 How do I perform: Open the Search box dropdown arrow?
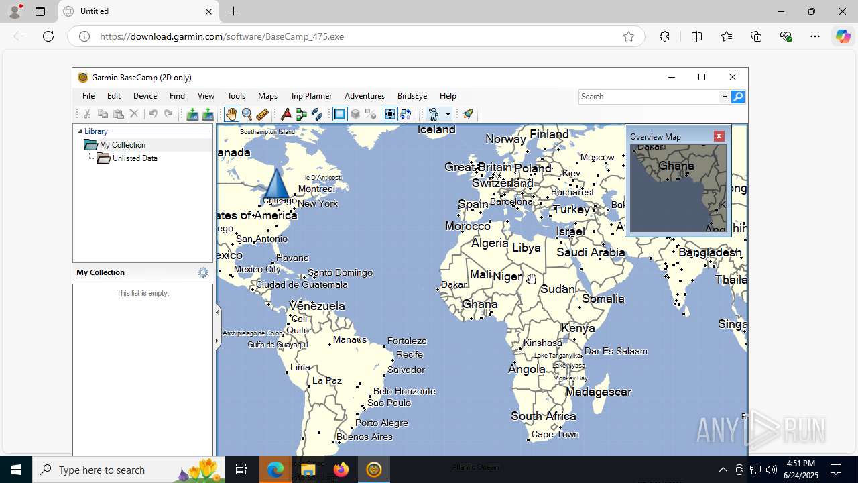click(725, 97)
